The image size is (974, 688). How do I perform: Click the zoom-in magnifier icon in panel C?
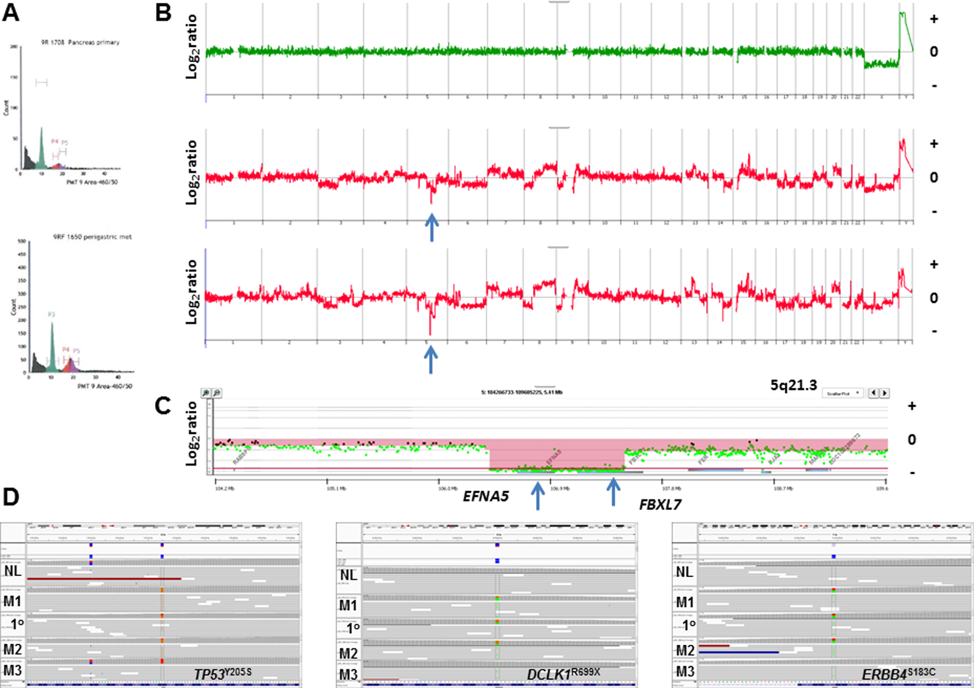[x=206, y=393]
